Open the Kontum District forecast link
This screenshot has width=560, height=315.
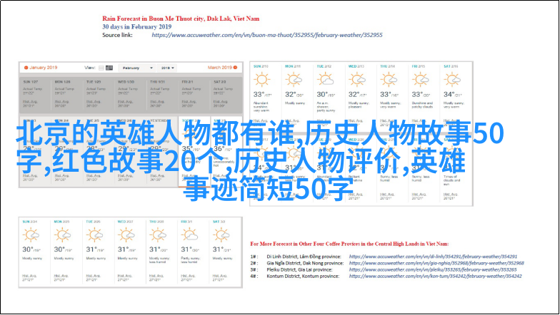coord(435,276)
